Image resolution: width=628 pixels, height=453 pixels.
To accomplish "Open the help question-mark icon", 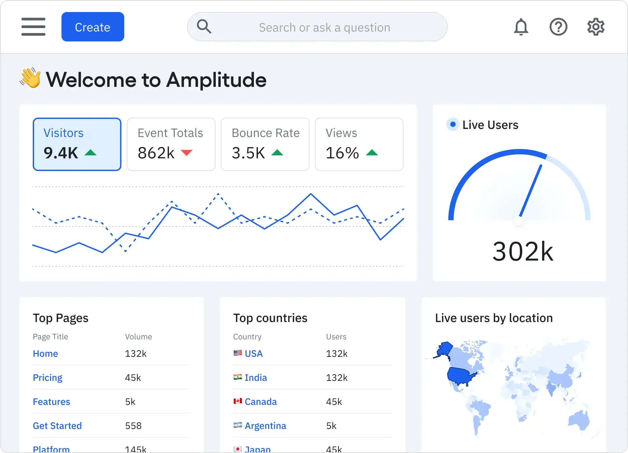I will [x=558, y=27].
